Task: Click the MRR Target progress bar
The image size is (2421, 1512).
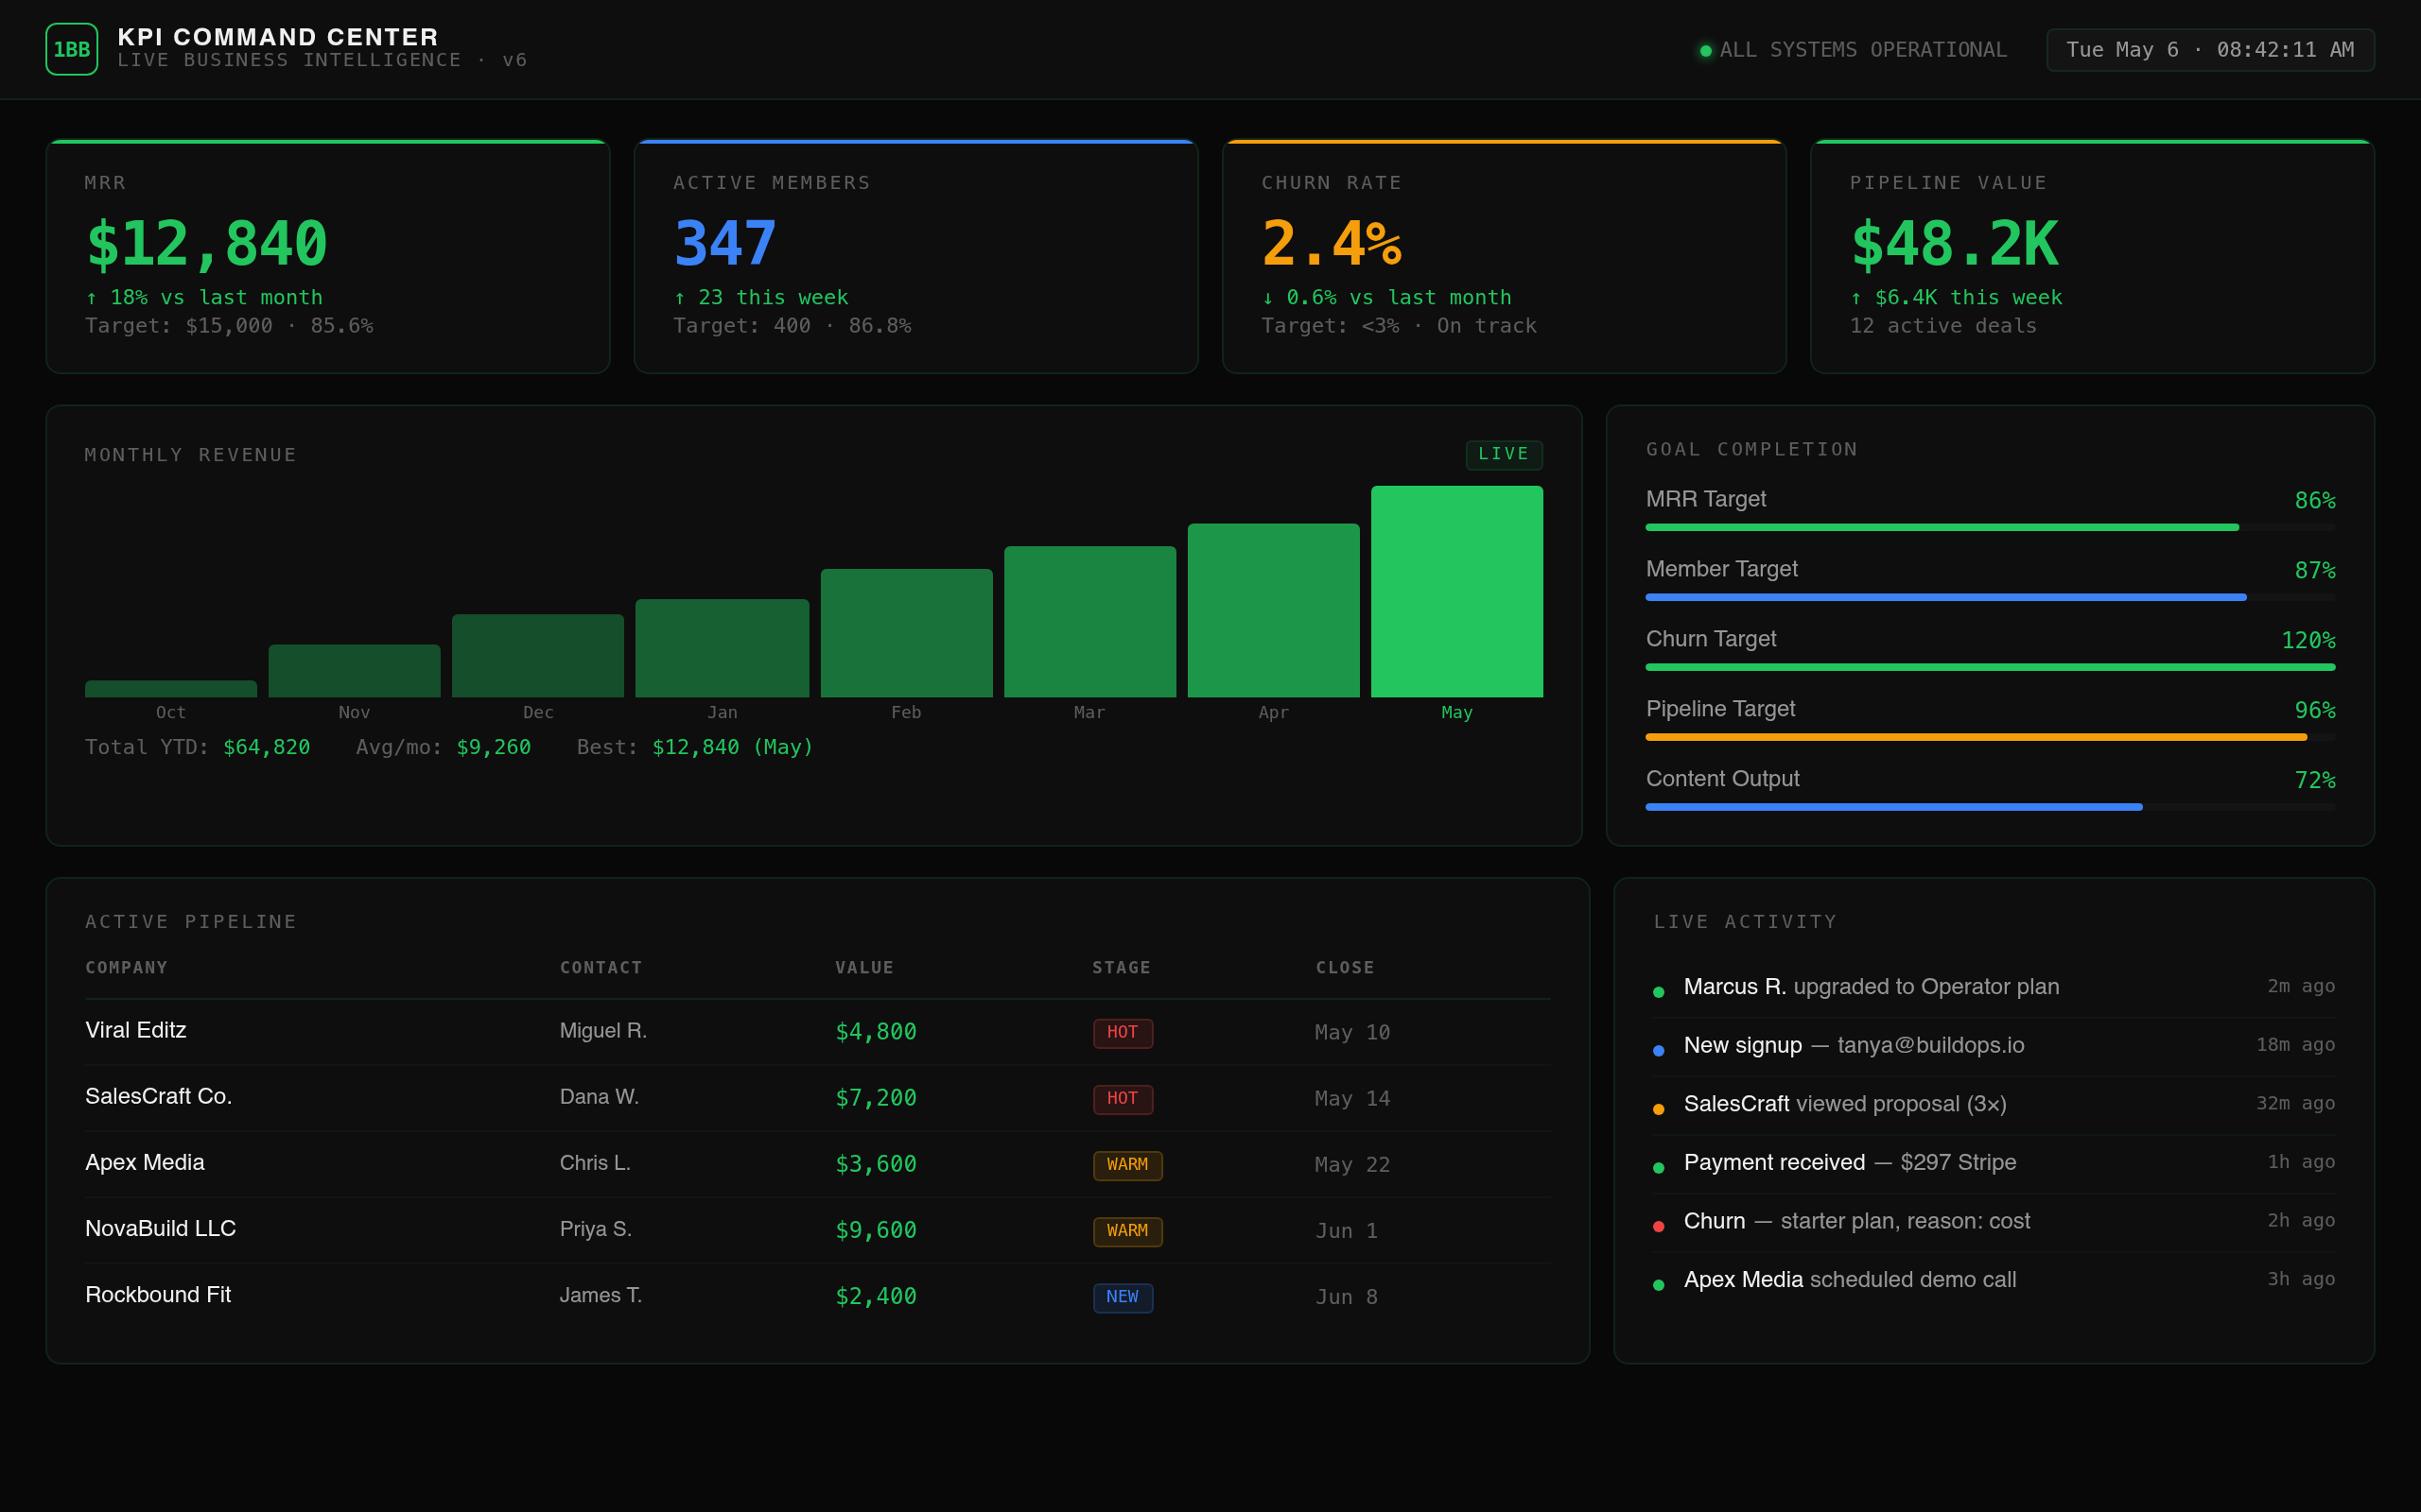Action: 1990,527
